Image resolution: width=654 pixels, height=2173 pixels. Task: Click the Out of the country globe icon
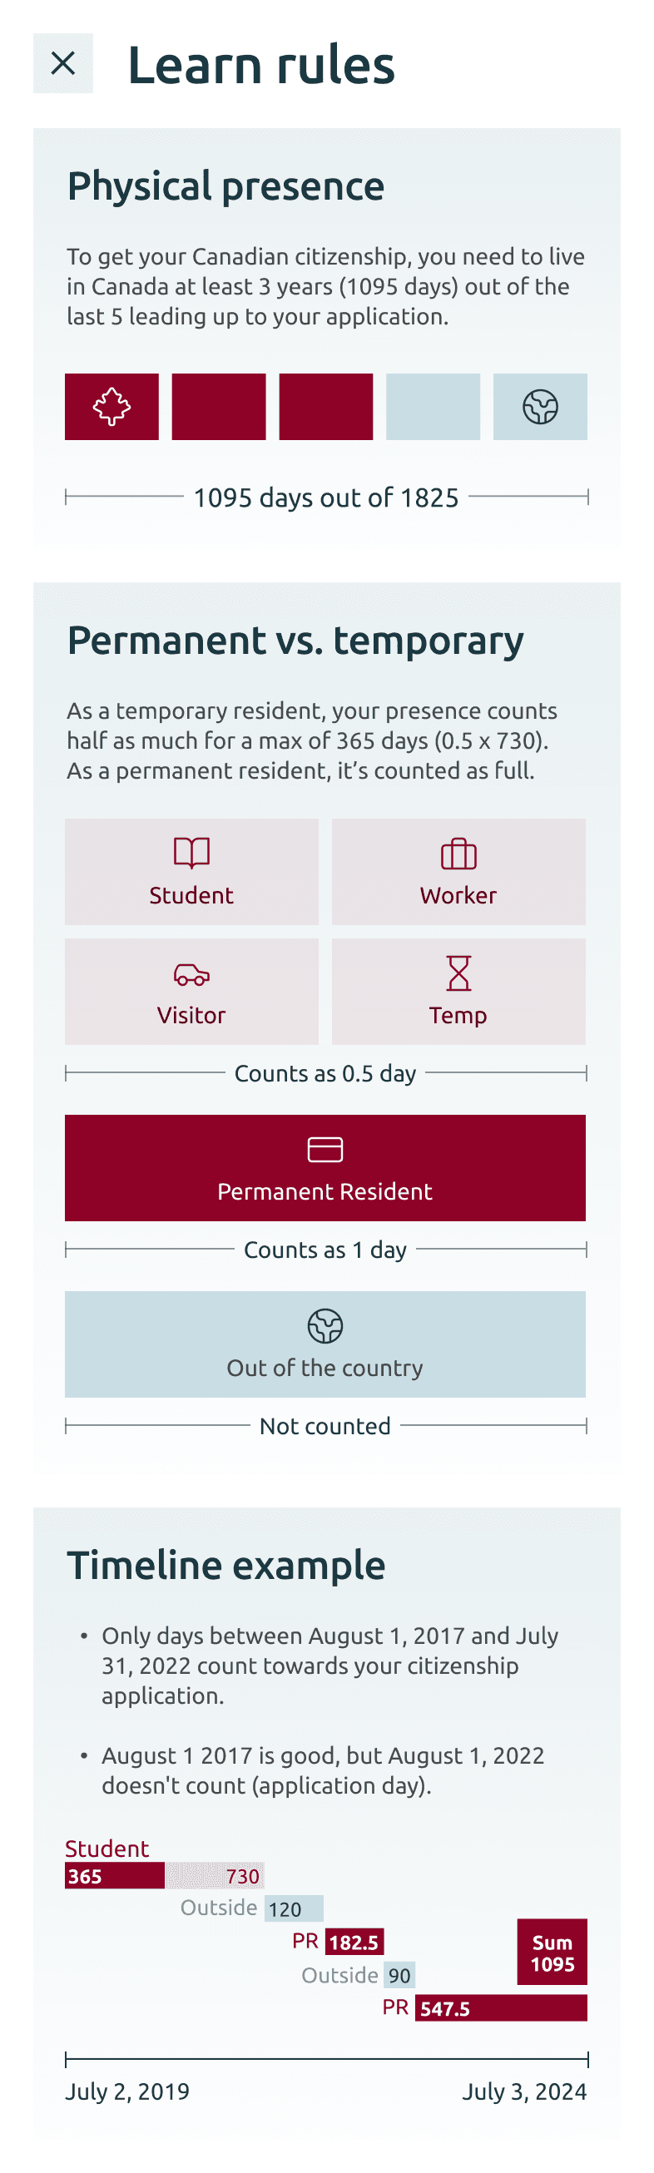pyautogui.click(x=325, y=1326)
